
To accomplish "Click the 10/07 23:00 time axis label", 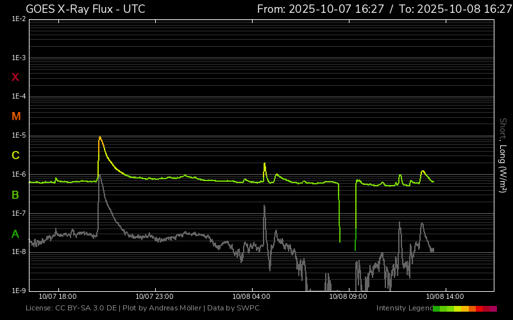I will 155,296.
